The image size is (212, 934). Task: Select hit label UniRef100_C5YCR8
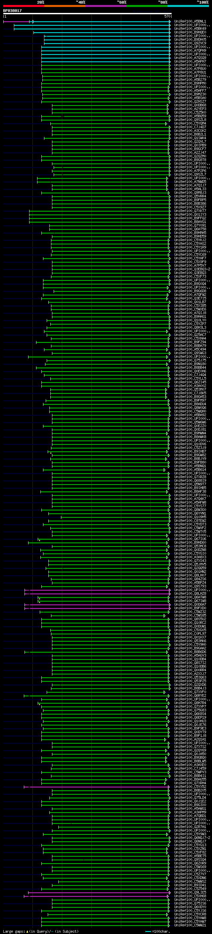pyautogui.click(x=190, y=914)
